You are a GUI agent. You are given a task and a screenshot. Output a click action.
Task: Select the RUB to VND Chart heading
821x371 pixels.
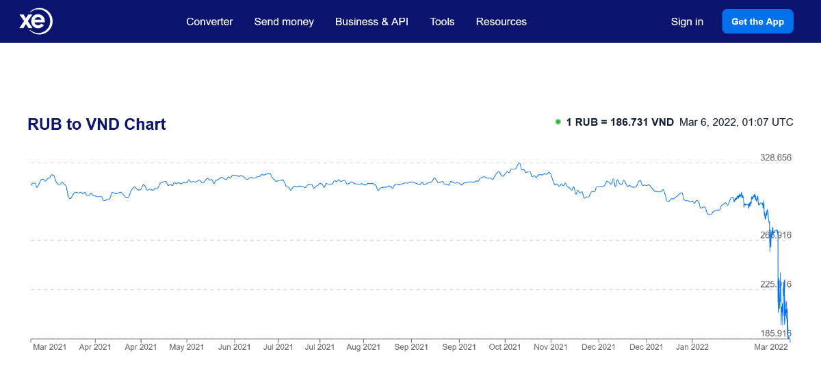coord(96,124)
